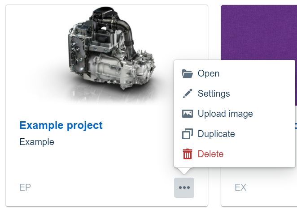
Task: Click the EP project key label
Action: [x=25, y=187]
